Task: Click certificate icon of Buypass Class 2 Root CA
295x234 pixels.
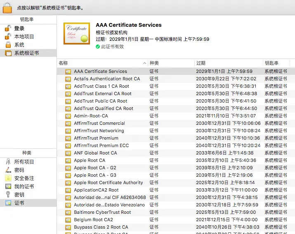Action: point(68,227)
